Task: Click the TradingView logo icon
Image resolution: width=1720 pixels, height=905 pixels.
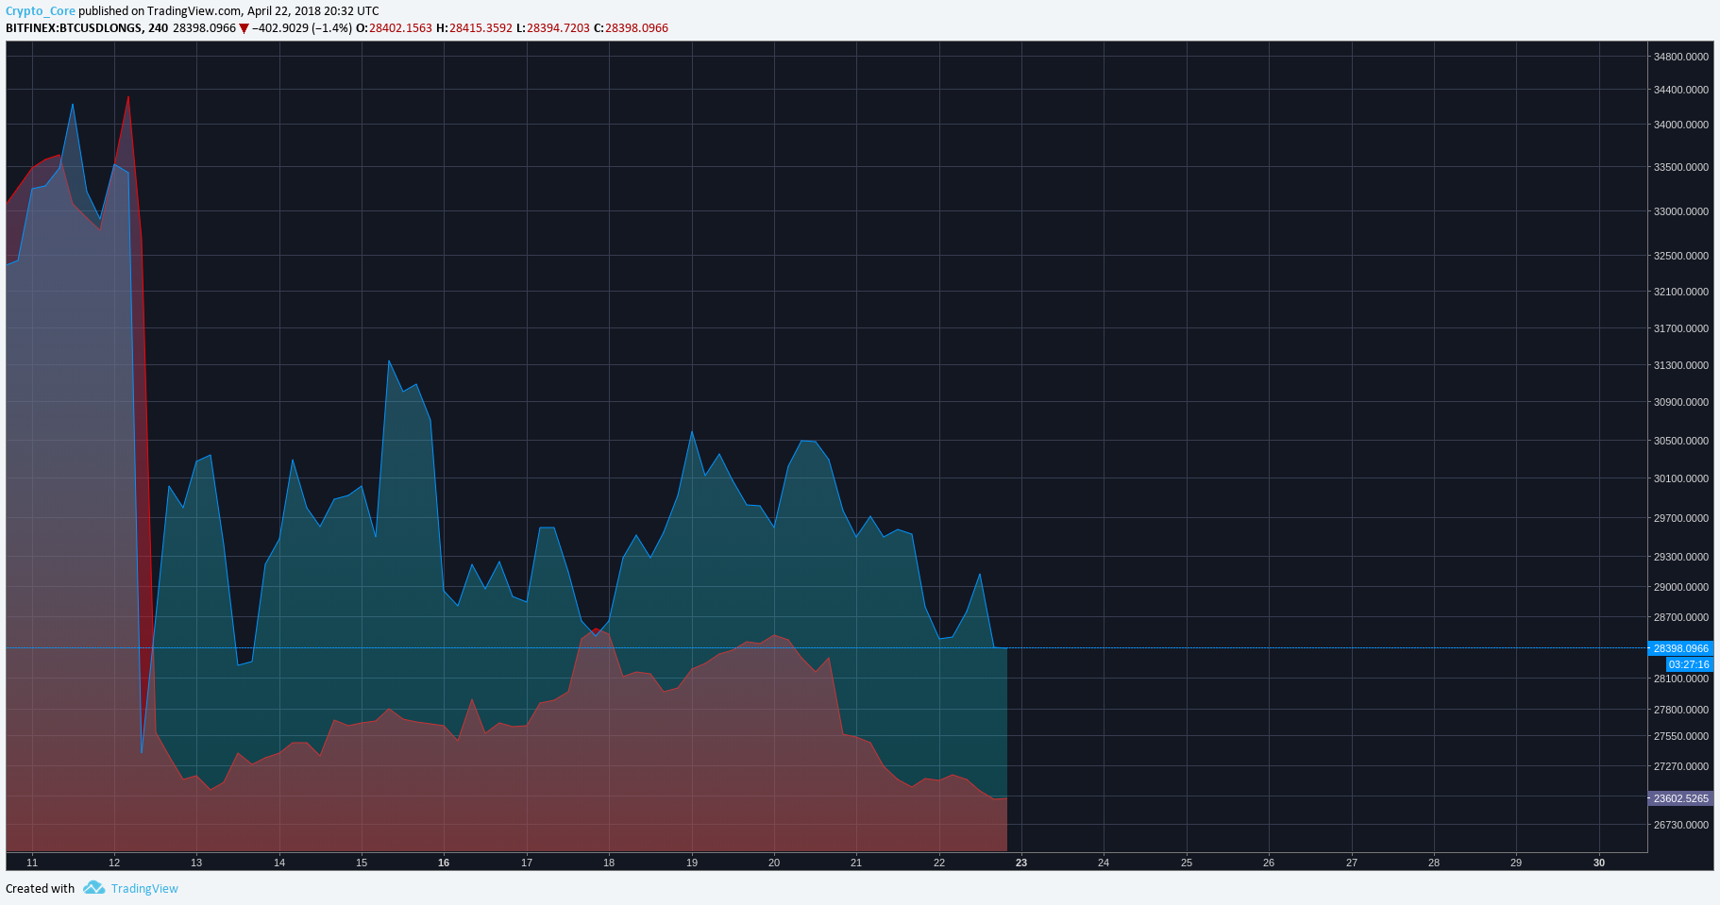Action: 93,888
